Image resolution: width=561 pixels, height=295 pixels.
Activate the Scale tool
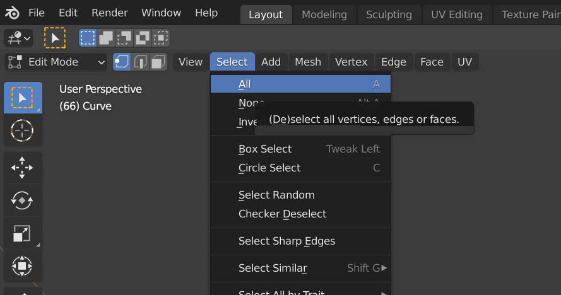(23, 233)
